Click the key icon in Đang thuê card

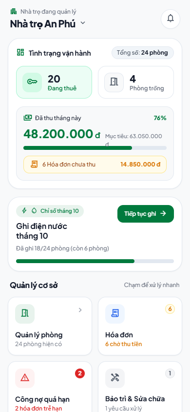(x=32, y=82)
